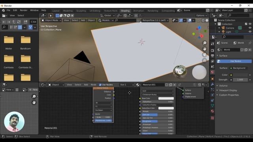Open Material properties tab icon
The height and width of the screenshot is (142, 253).
[x=213, y=111]
